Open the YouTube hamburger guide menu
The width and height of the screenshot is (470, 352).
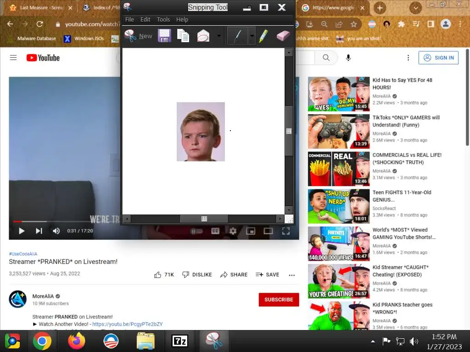pos(13,57)
